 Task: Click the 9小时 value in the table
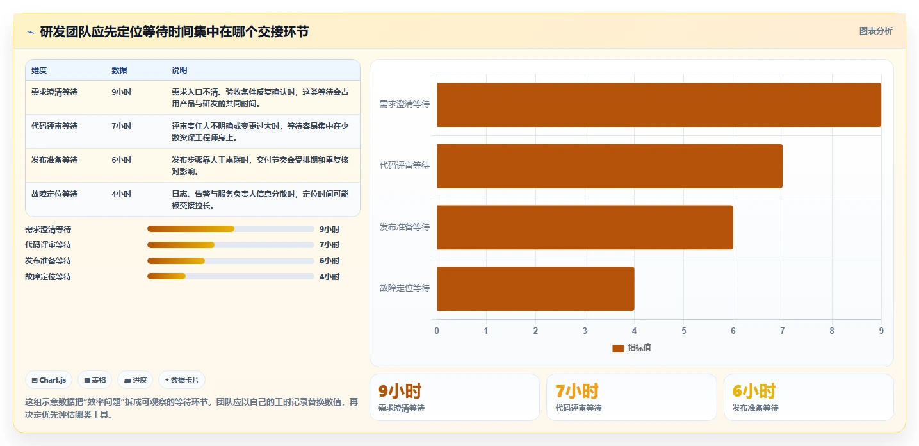pos(121,92)
